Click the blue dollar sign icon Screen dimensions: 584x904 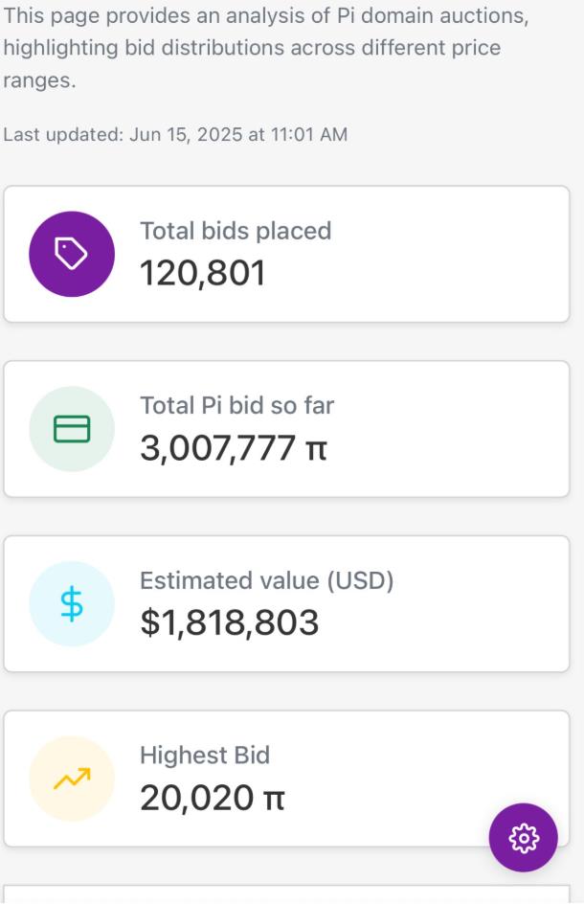coord(72,603)
